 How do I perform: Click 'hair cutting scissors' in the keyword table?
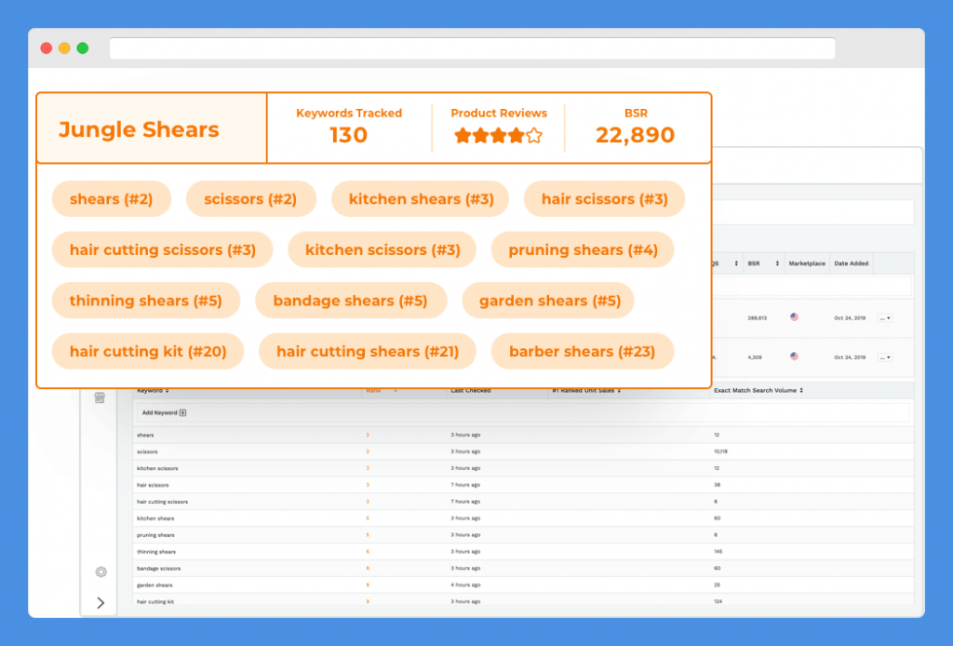tap(162, 502)
